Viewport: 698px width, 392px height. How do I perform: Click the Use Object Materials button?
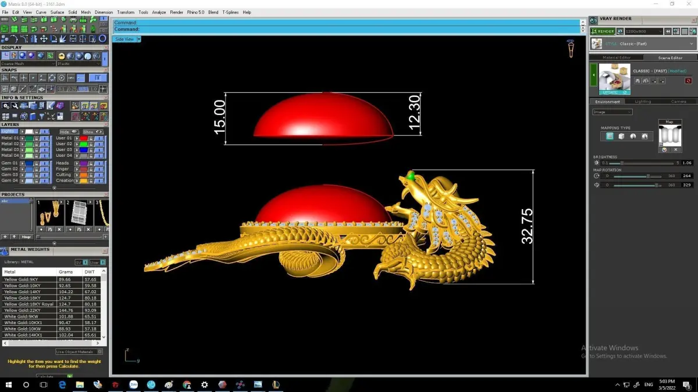[x=79, y=352]
